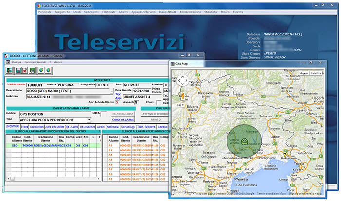The width and height of the screenshot is (341, 201).
Task: Click the horizontal scrollbar thumb under alarm list
Action: (x=13, y=179)
